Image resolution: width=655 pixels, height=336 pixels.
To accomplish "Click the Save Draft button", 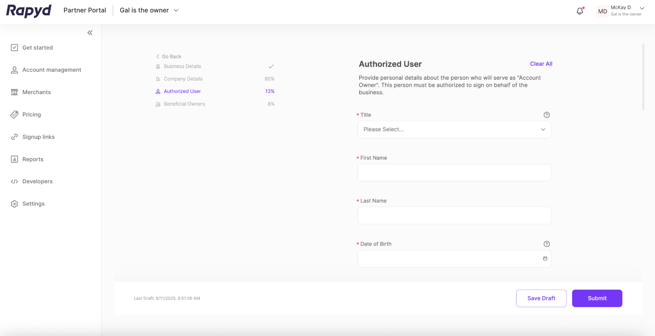I will 541,298.
